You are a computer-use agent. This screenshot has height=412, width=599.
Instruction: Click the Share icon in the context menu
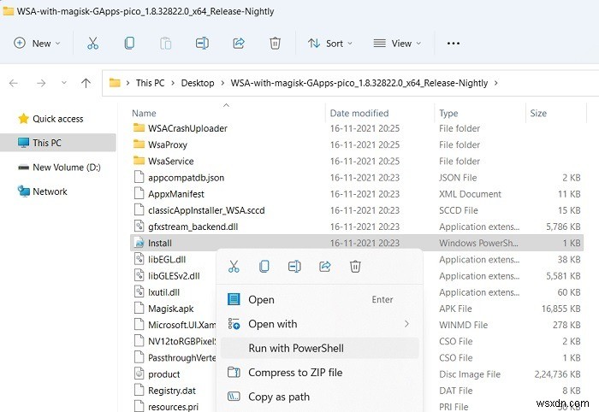(x=324, y=267)
